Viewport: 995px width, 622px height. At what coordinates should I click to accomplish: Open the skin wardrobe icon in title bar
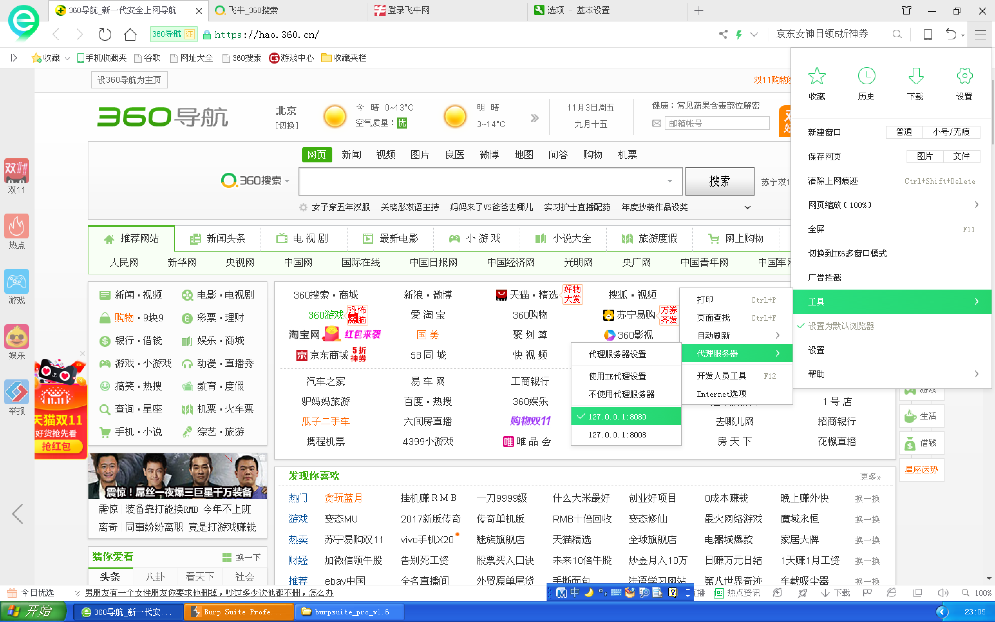pyautogui.click(x=906, y=11)
